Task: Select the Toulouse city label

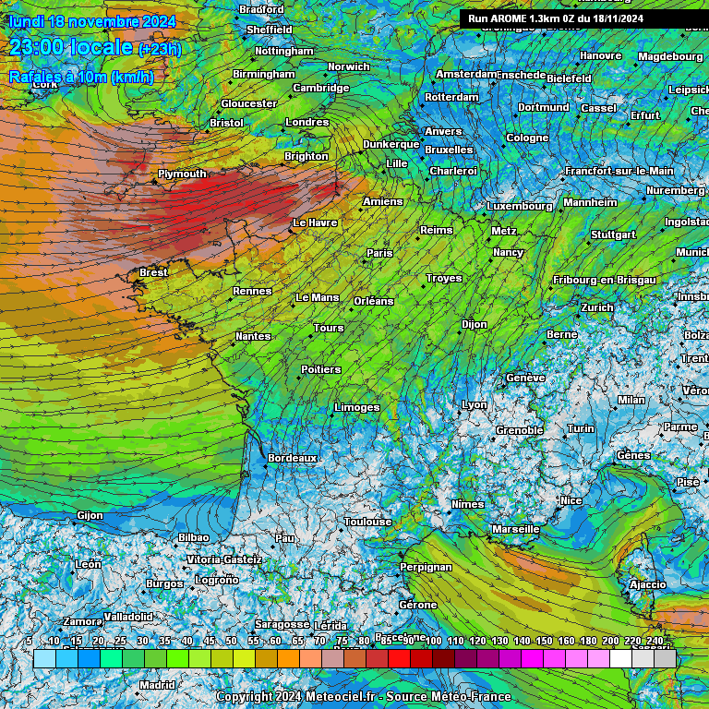Action: tap(367, 522)
